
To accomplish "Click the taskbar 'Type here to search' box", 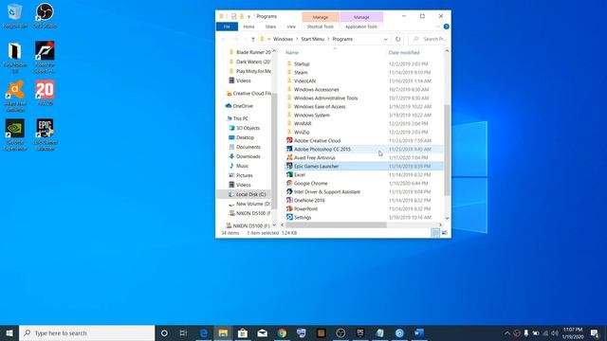I will pyautogui.click(x=87, y=332).
